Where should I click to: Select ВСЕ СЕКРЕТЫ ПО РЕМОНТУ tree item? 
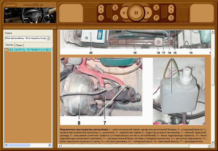point(30,50)
